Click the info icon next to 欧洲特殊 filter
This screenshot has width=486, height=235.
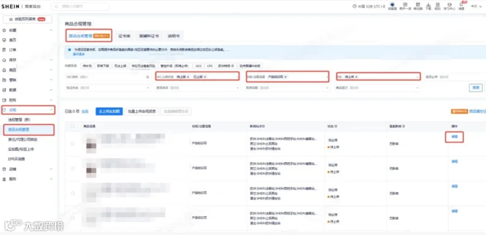232,66
